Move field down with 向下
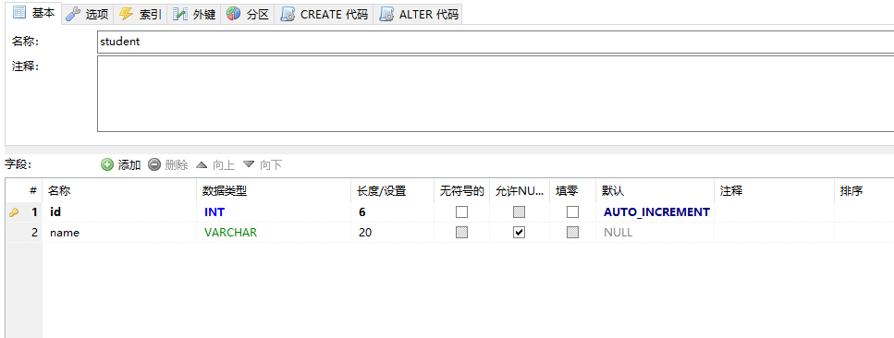The width and height of the screenshot is (894, 338). [x=263, y=164]
